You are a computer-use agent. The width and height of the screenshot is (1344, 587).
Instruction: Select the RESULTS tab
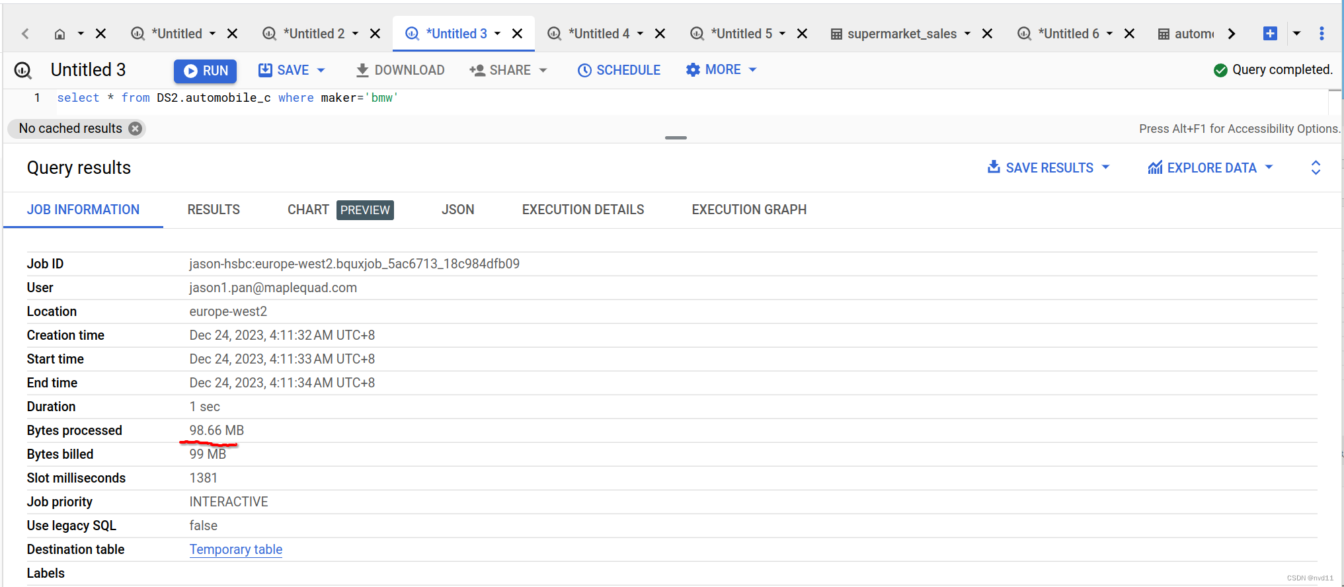coord(214,210)
